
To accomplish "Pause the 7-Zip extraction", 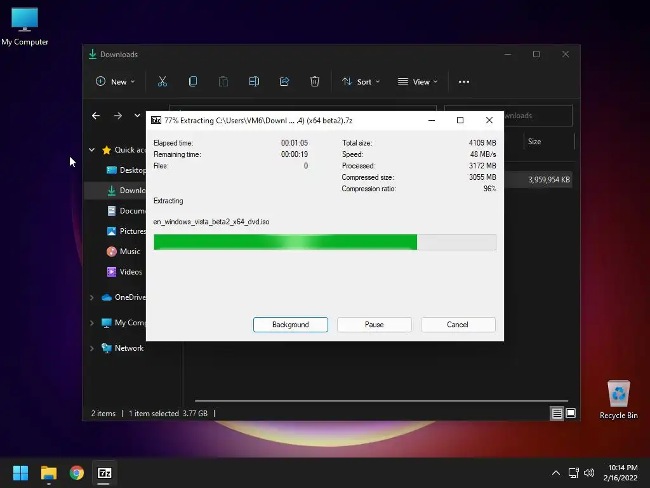I will tap(375, 325).
